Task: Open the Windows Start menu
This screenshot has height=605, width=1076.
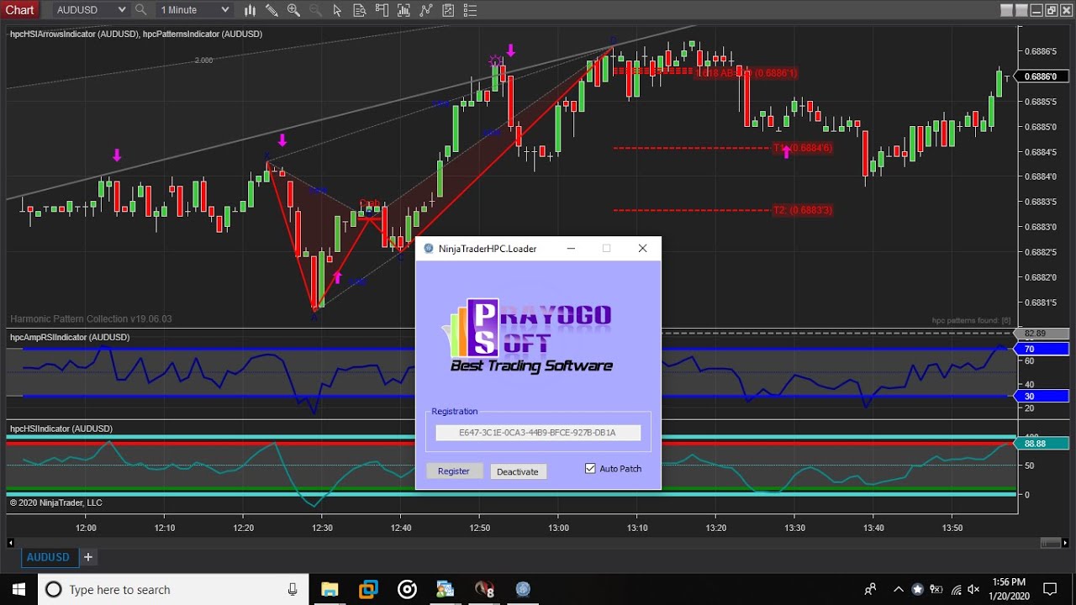Action: 18,589
